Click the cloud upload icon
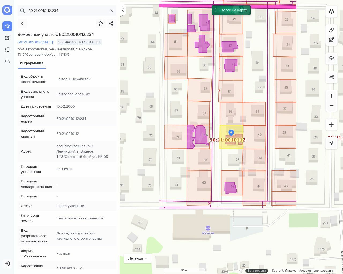Image resolution: width=343 pixels, height=274 pixels. (331, 59)
